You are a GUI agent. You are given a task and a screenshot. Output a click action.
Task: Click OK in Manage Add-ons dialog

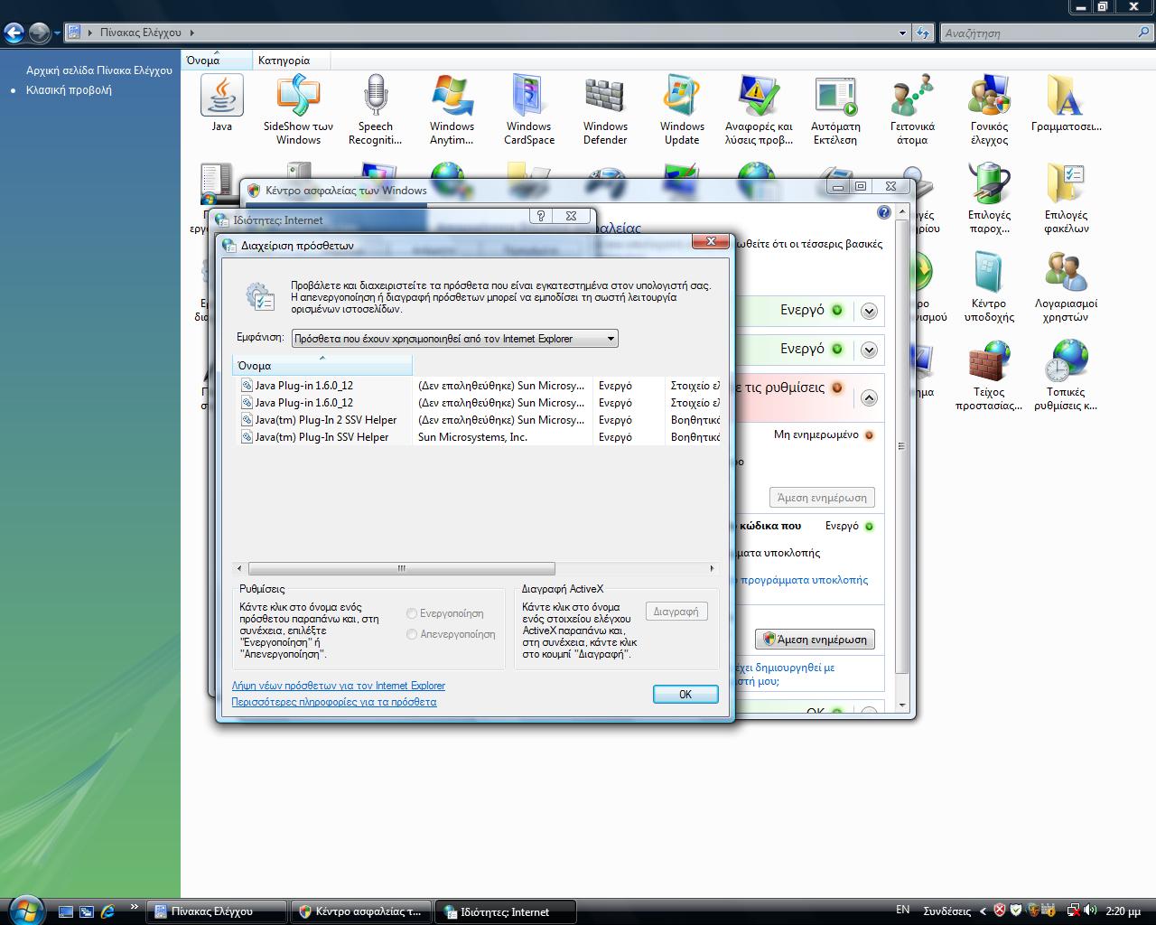[685, 694]
